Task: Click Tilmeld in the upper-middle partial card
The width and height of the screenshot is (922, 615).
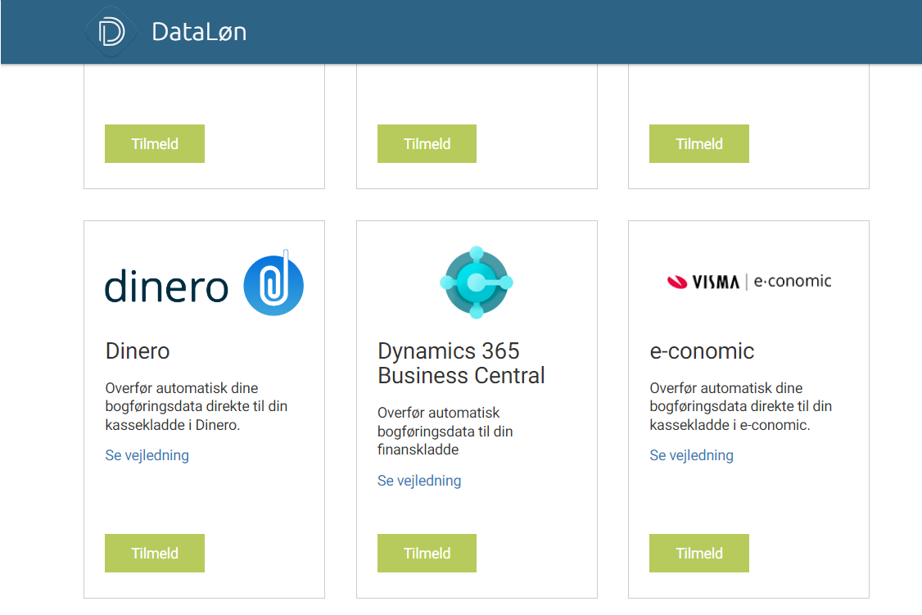Action: tap(427, 143)
